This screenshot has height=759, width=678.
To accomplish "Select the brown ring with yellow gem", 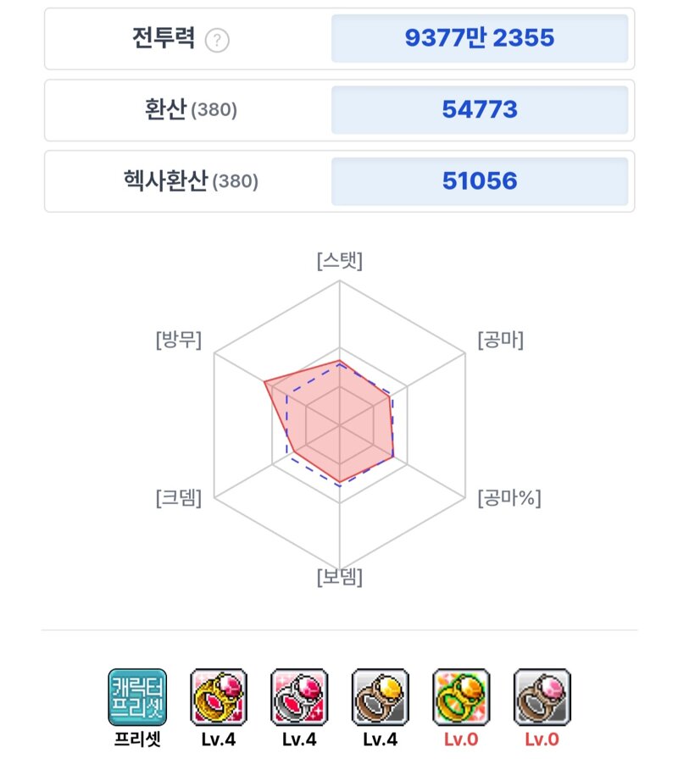I will 381,697.
